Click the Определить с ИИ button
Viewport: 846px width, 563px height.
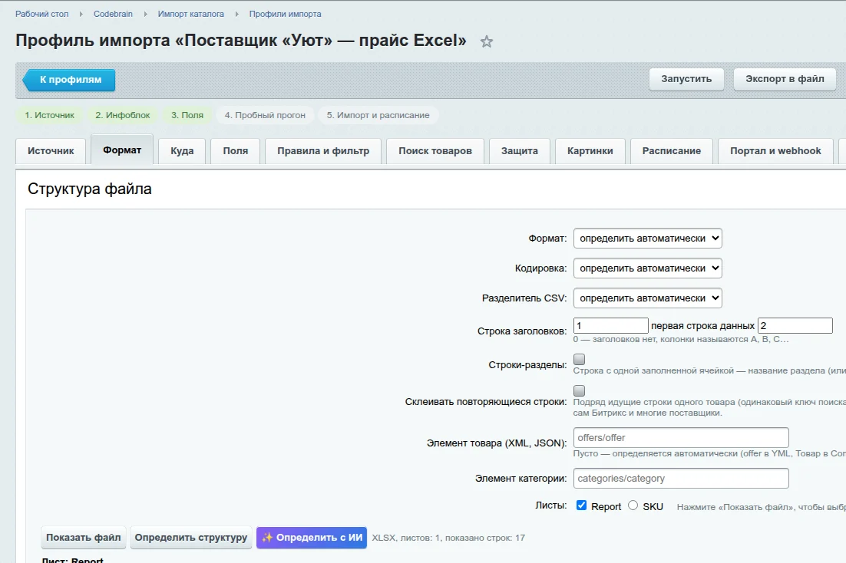tap(312, 538)
